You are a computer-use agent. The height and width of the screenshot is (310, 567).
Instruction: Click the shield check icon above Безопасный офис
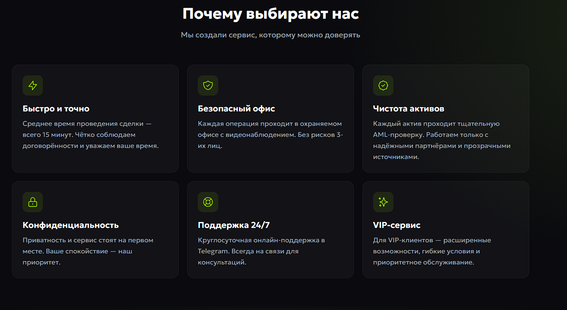208,85
